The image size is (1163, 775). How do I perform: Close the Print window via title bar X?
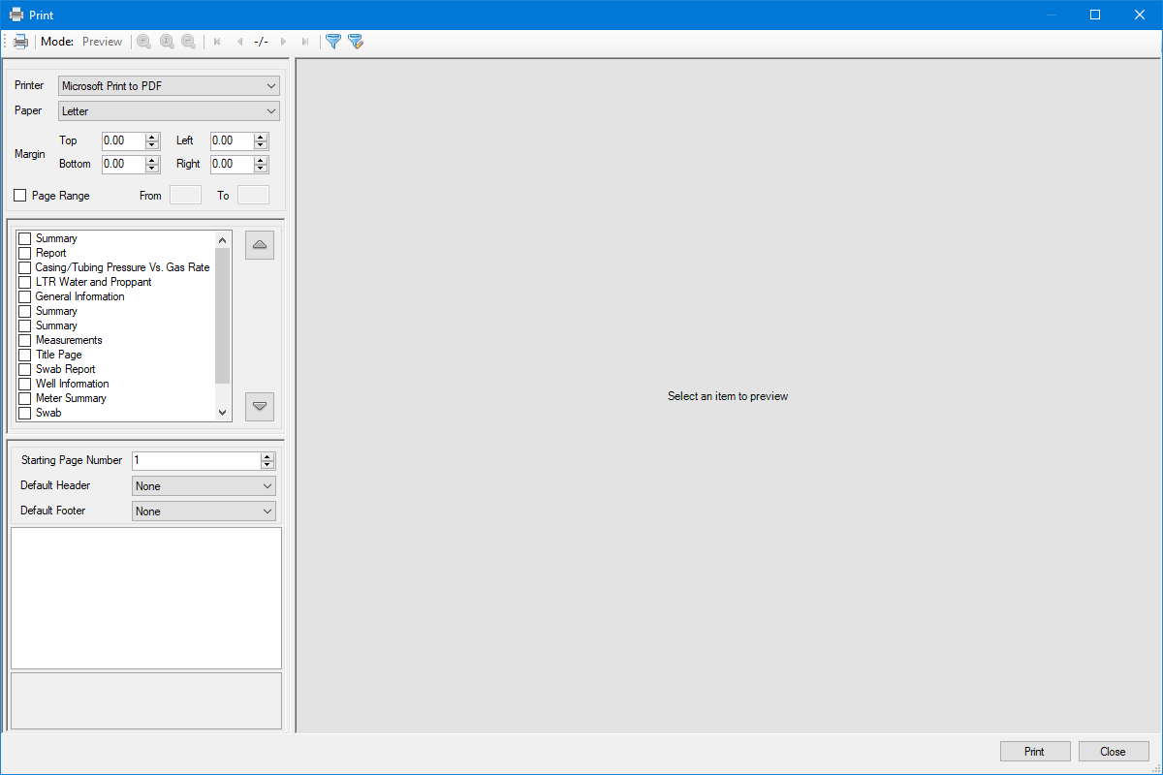(1140, 15)
